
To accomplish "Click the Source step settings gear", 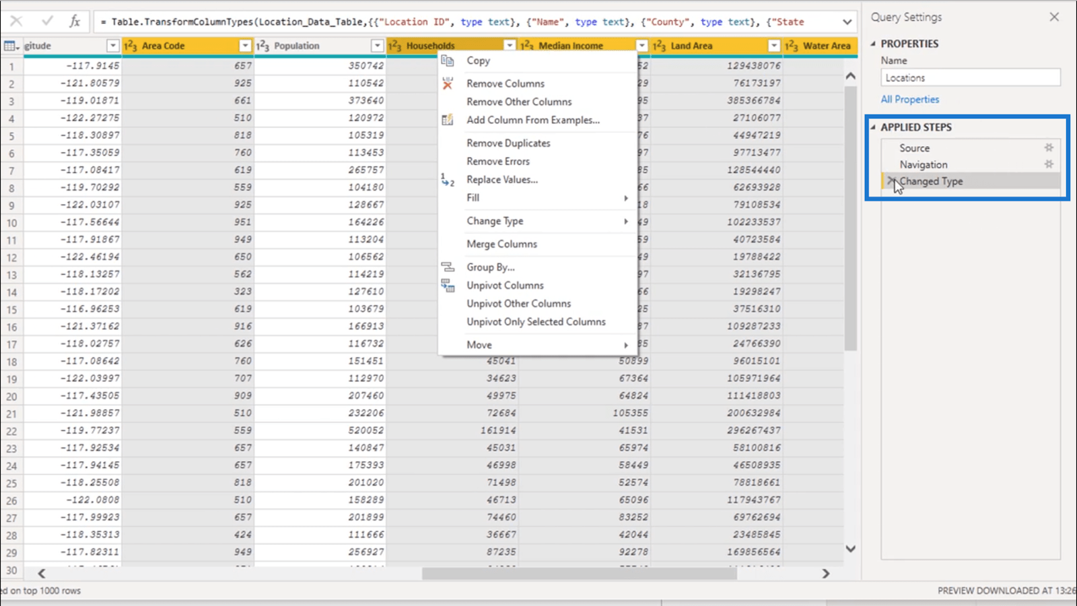I will point(1048,147).
